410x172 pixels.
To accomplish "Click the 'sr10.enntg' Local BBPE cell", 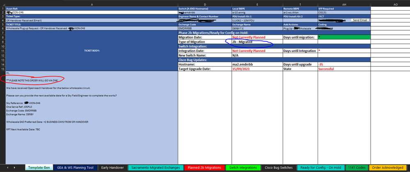I will 257,12.
